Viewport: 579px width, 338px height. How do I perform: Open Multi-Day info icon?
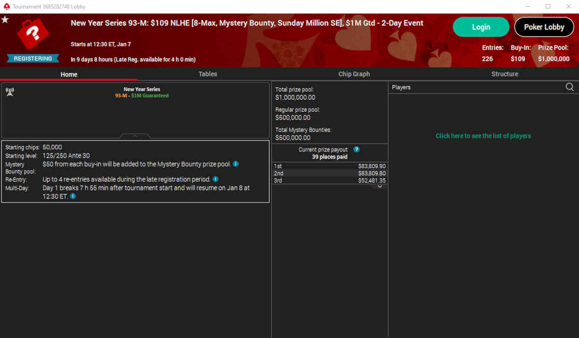click(72, 196)
